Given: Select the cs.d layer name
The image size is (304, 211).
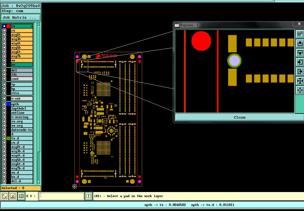Looking at the screenshot, I should (22, 143).
